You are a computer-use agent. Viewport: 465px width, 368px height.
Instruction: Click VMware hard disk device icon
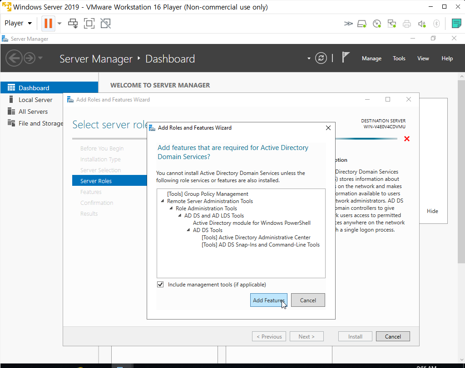(x=362, y=24)
